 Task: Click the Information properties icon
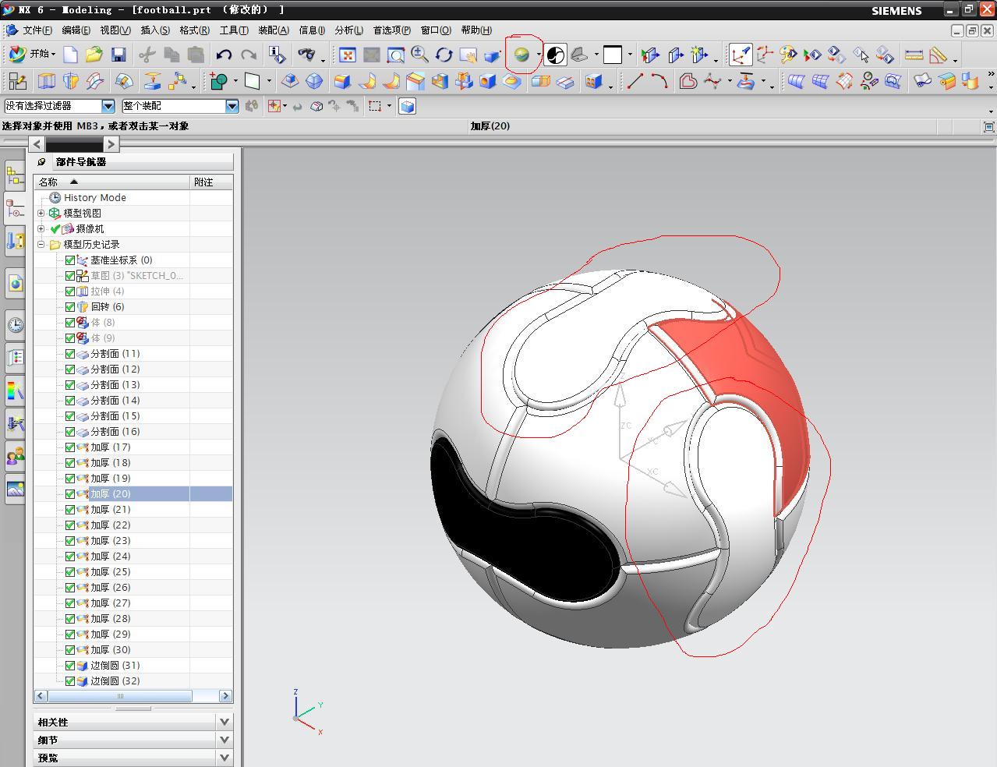point(276,55)
